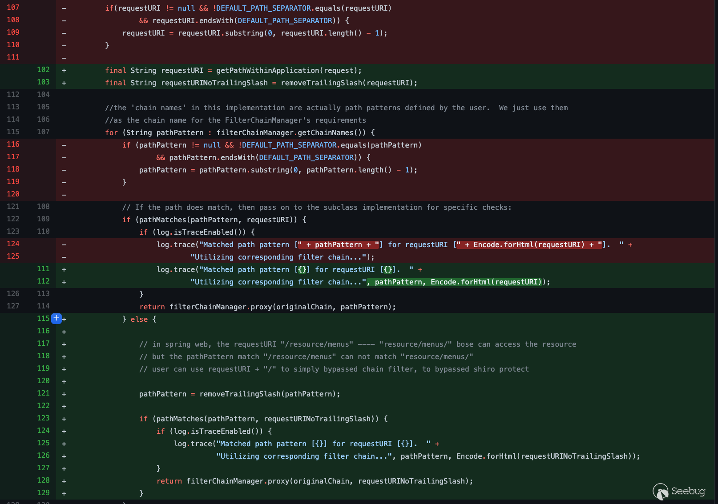Click the added line ending 'Encode.forHtml(requestURINoTrailingSlash));'
The width and height of the screenshot is (718, 504).
point(428,456)
